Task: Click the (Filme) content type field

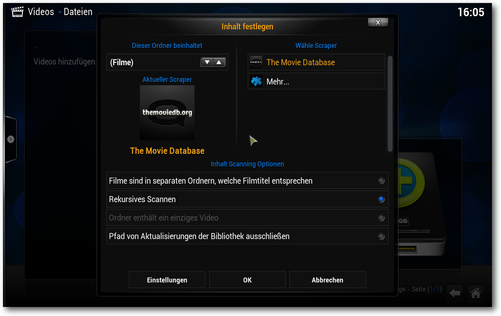Action: point(167,62)
